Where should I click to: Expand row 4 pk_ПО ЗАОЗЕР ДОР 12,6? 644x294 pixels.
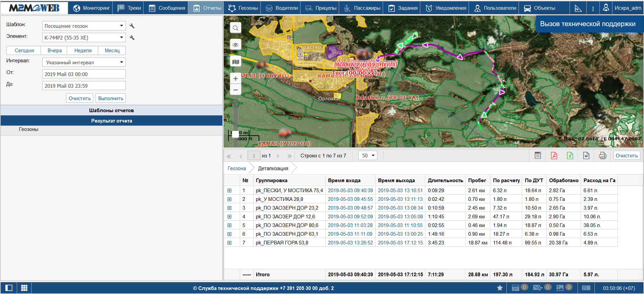[229, 217]
